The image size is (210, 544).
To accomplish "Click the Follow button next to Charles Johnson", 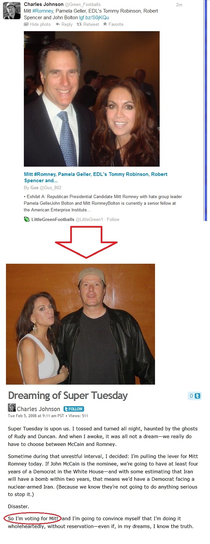I will [74, 409].
